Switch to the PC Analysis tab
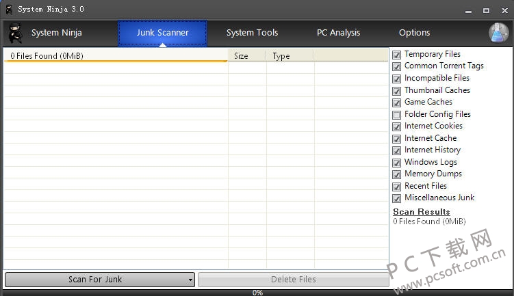The width and height of the screenshot is (514, 296). tap(338, 33)
